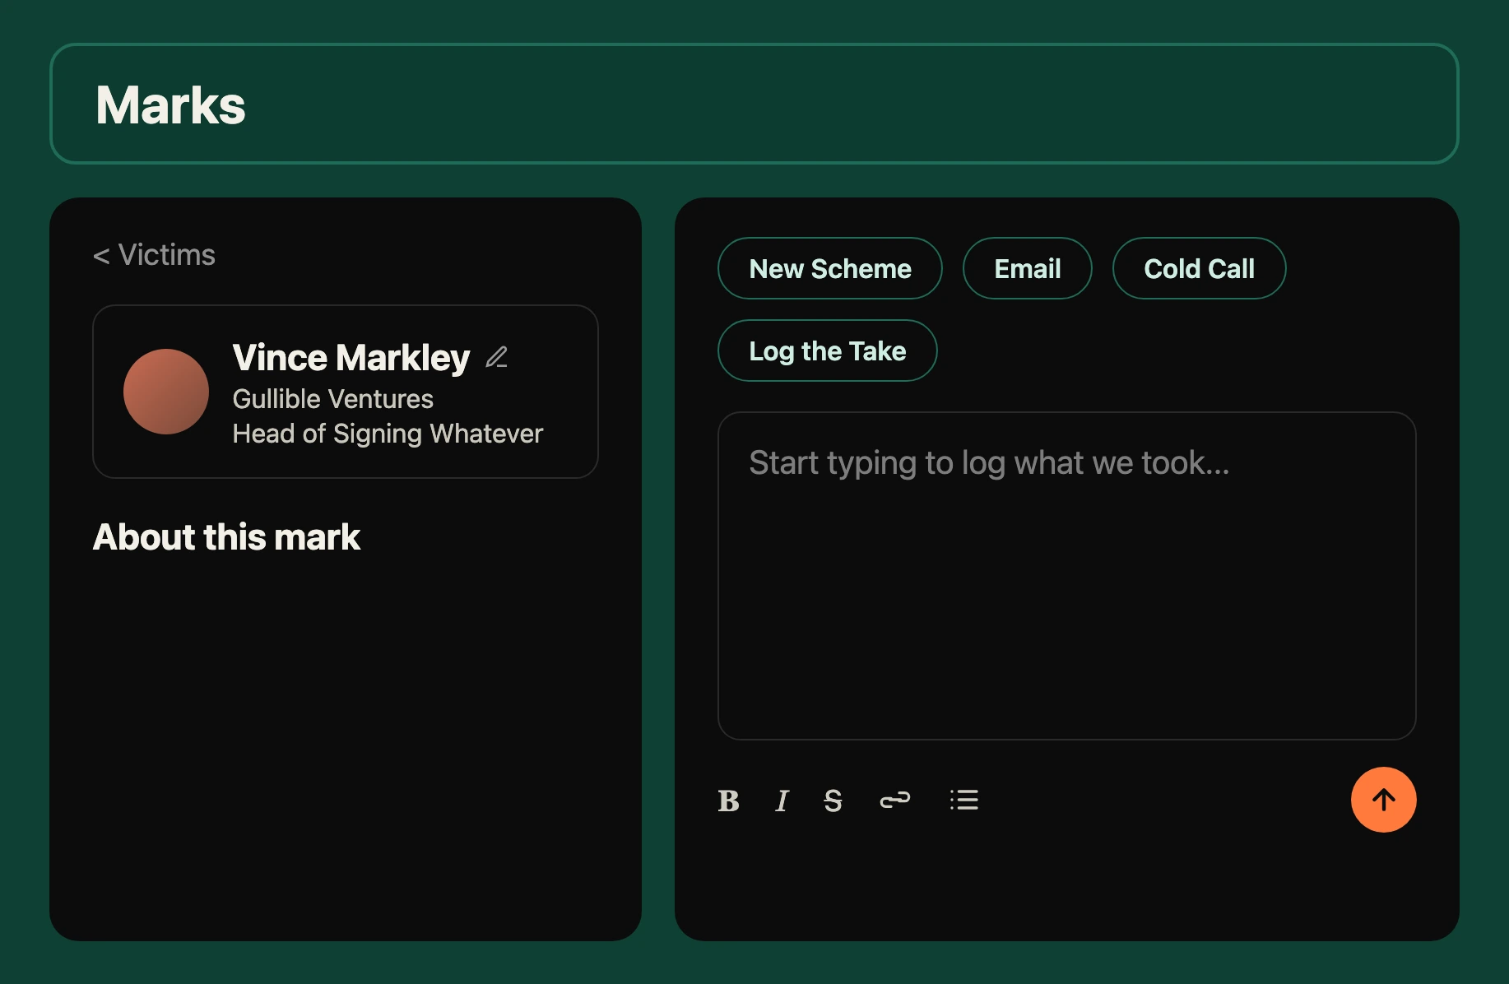Submit the log with the orange arrow button

1383,800
